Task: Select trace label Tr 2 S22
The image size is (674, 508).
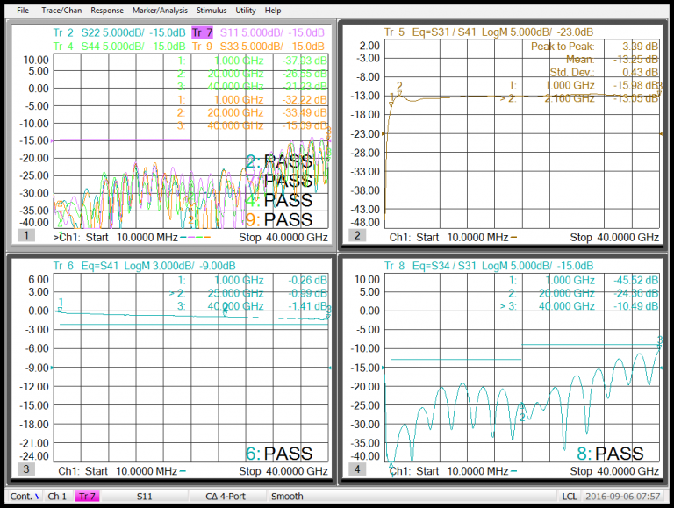Action: pos(119,32)
